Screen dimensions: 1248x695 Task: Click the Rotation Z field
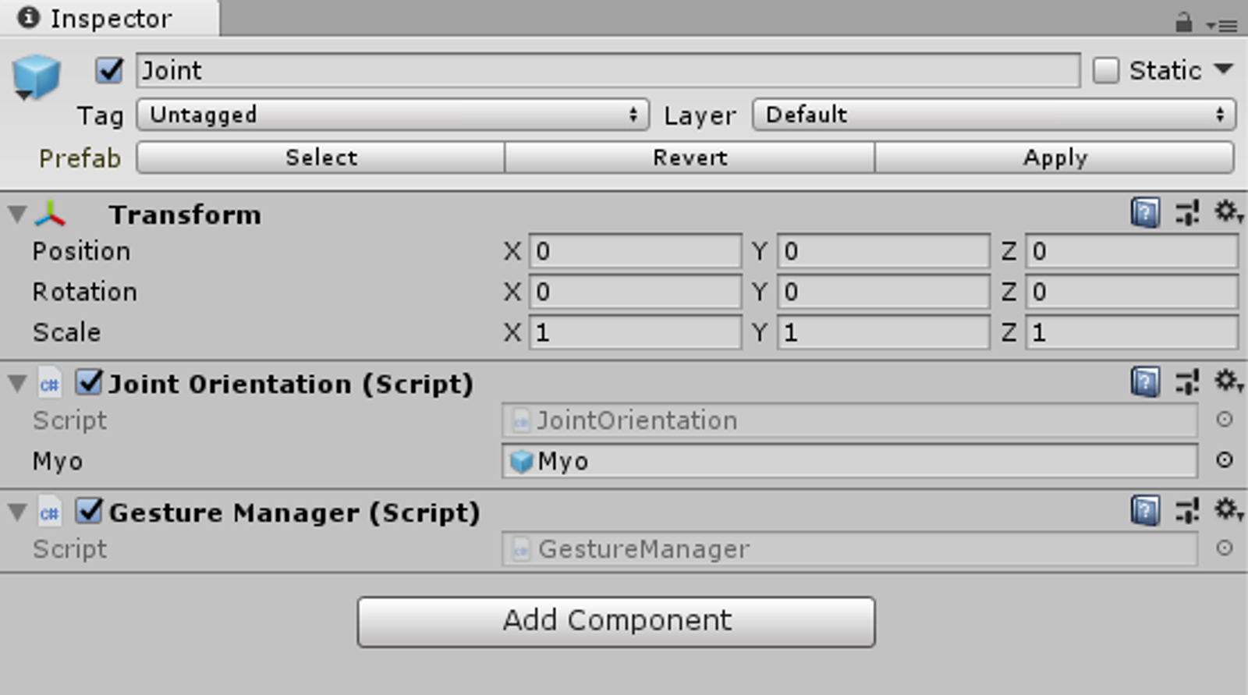point(1131,292)
